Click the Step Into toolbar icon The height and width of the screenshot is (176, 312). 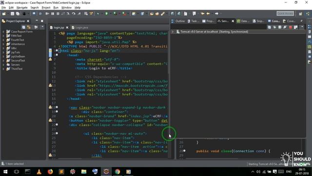click(x=68, y=14)
